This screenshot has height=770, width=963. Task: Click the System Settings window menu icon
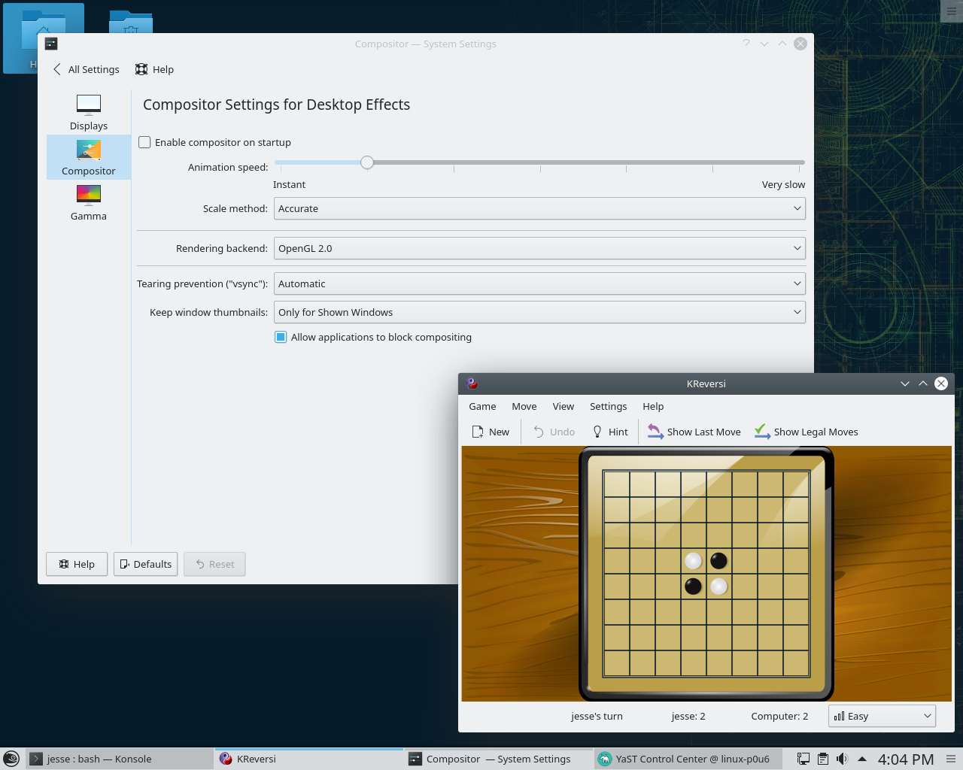pyautogui.click(x=51, y=44)
